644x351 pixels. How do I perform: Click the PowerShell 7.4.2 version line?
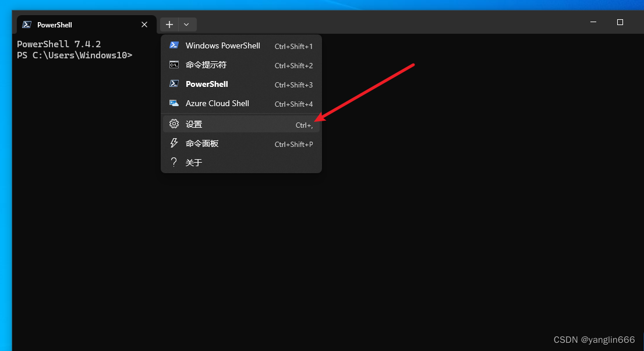[59, 44]
